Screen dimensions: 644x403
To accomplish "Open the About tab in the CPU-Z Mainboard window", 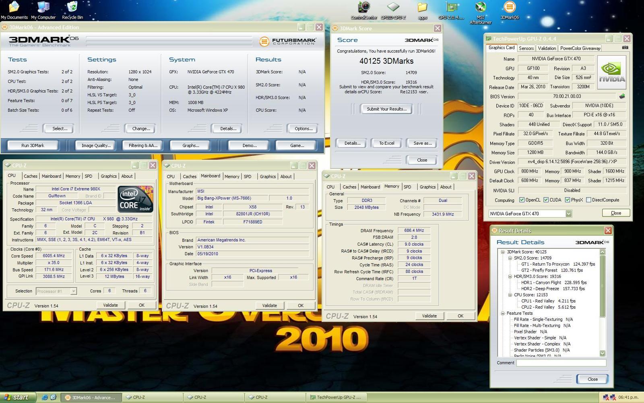I will [286, 177].
